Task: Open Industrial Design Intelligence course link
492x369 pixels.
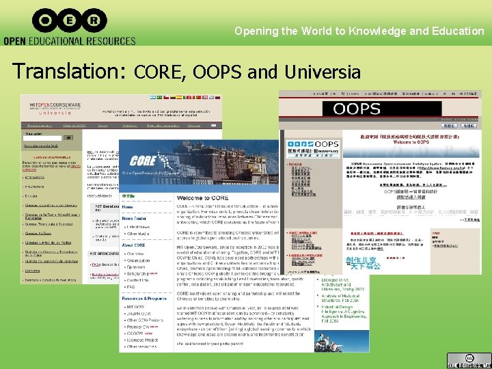Action: click(344, 314)
